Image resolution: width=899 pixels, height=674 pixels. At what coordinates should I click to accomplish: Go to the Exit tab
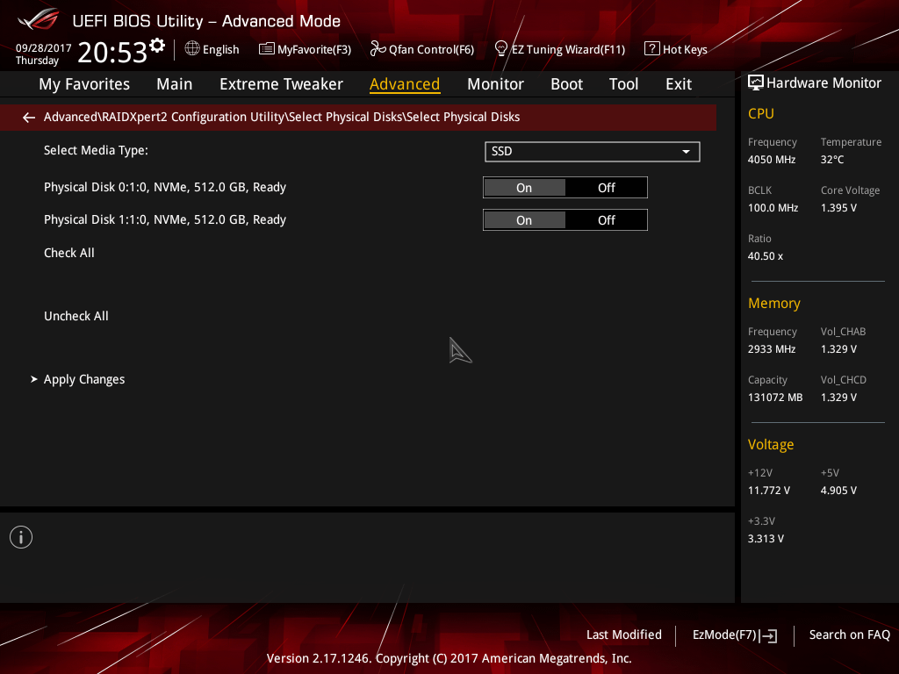point(679,84)
